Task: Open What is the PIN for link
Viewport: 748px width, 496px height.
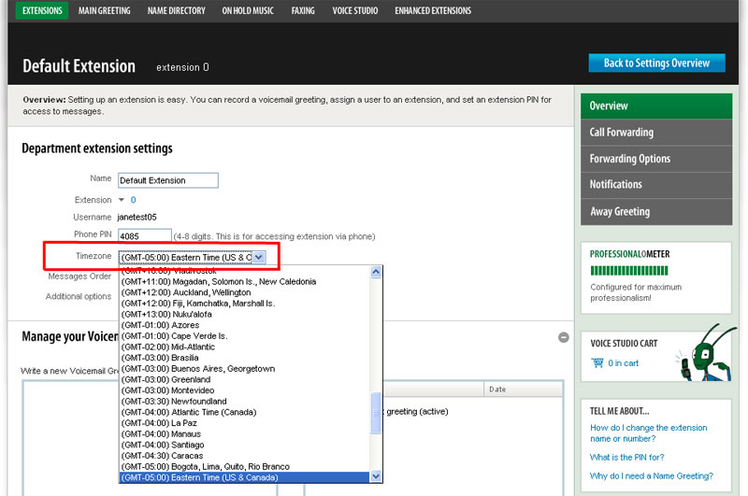Action: tap(626, 458)
